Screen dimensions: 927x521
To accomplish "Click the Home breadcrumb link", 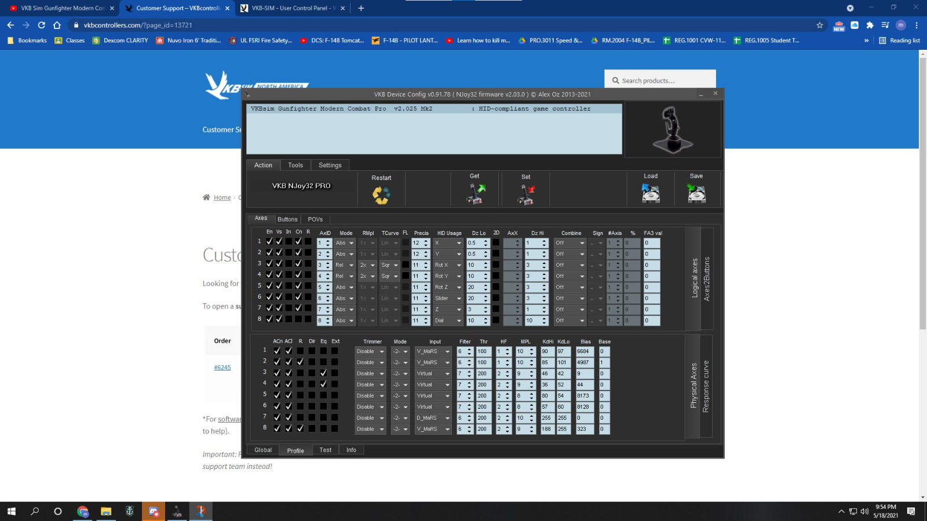I will pyautogui.click(x=222, y=198).
